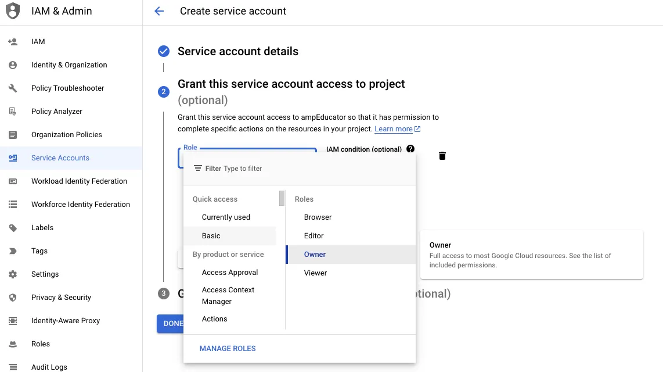Click the Identity-Aware Proxy icon
This screenshot has width=663, height=372.
click(13, 321)
